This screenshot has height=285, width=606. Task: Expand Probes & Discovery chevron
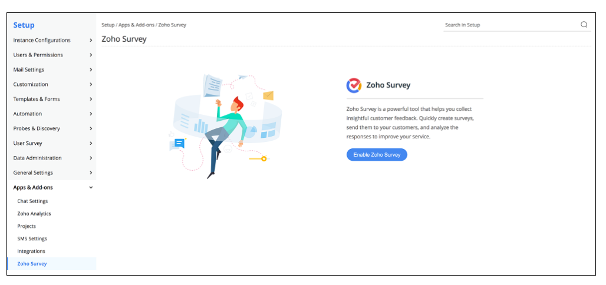click(91, 128)
